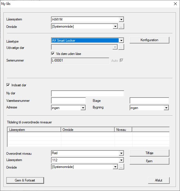The width and height of the screenshot is (180, 191).
Task: Click the Afslut button
Action: point(158,180)
